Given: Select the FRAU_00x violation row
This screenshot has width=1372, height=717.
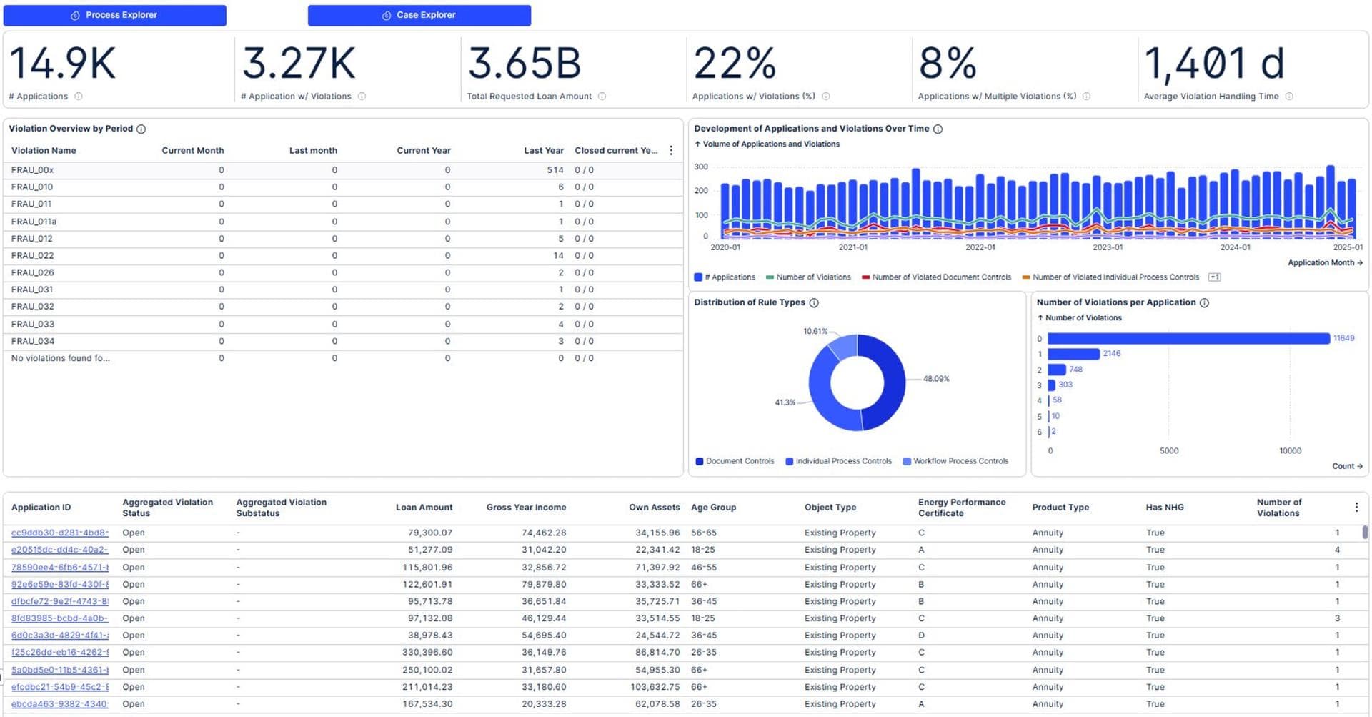Looking at the screenshot, I should pyautogui.click(x=343, y=170).
